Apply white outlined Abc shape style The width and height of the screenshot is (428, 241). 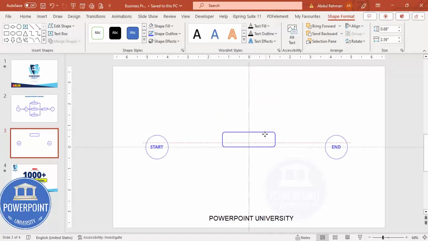tap(98, 33)
